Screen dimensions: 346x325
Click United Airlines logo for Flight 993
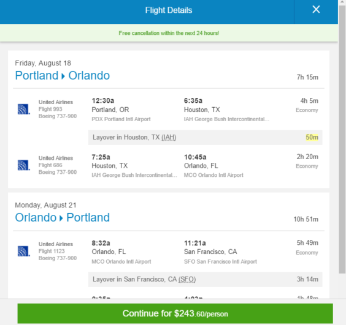[24, 109]
